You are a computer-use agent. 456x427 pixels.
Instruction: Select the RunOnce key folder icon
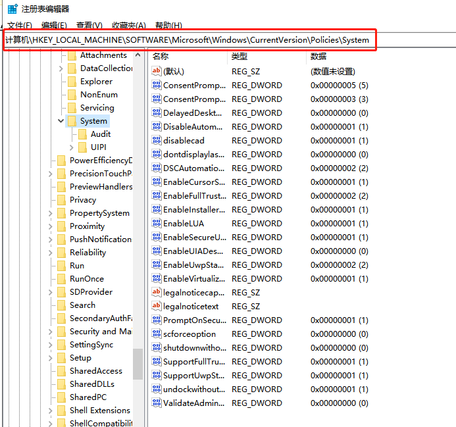click(62, 279)
